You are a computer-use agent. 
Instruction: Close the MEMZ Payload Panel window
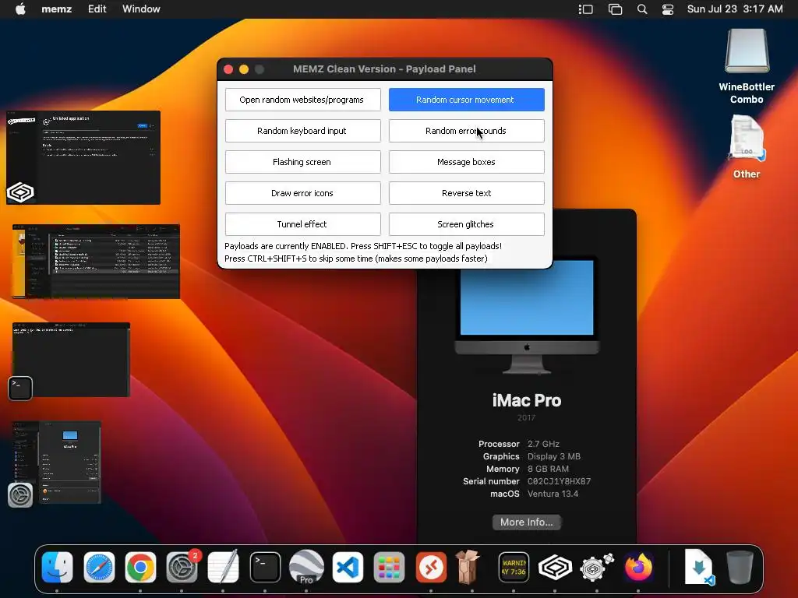[x=228, y=69]
